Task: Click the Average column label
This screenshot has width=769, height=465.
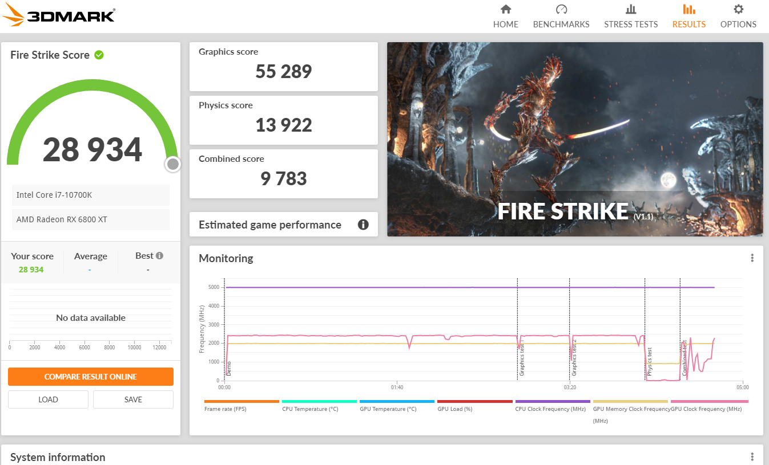Action: click(91, 256)
